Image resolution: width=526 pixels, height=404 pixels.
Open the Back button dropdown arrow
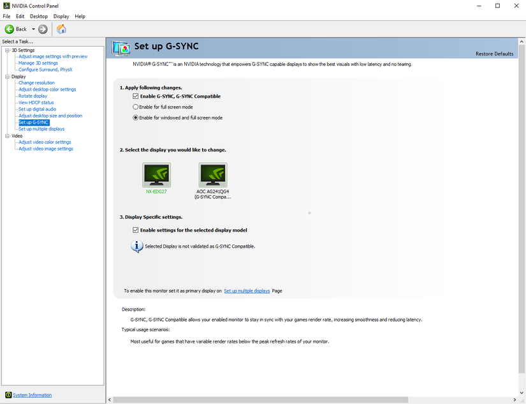point(33,29)
